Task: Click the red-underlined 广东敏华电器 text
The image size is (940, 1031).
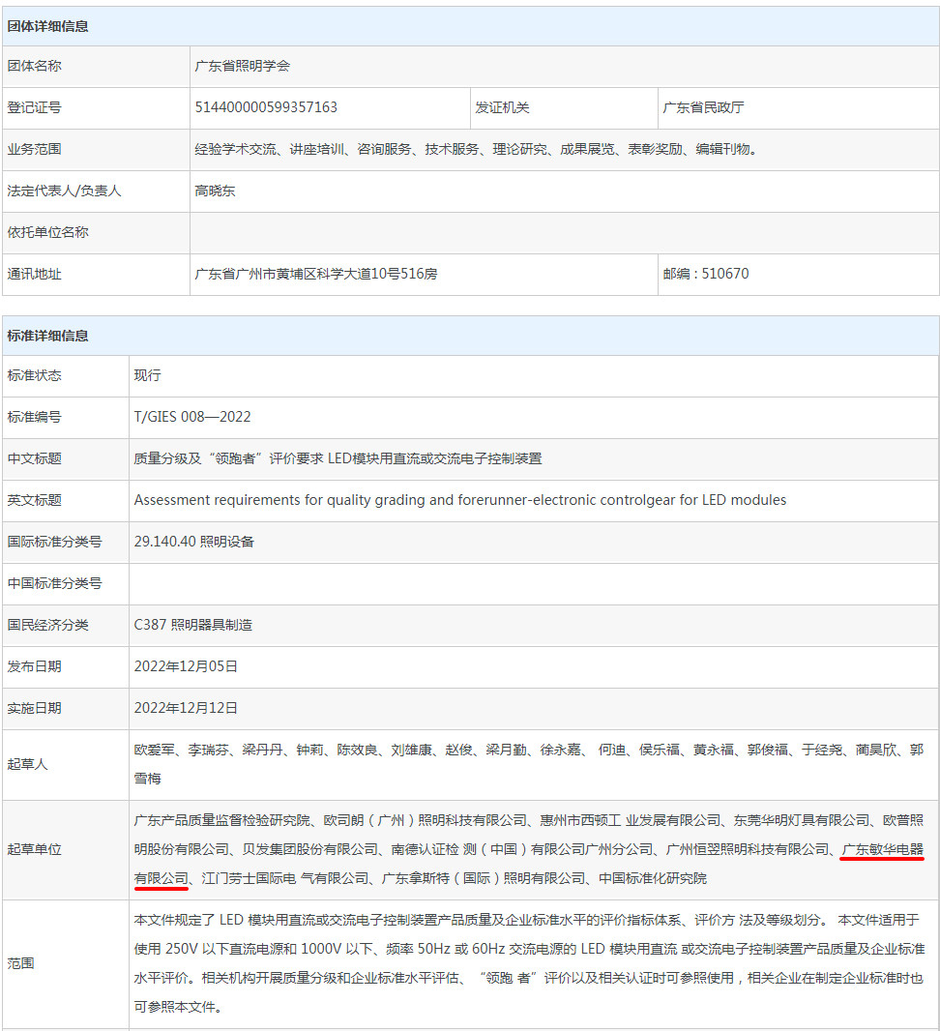Action: pyautogui.click(x=881, y=849)
